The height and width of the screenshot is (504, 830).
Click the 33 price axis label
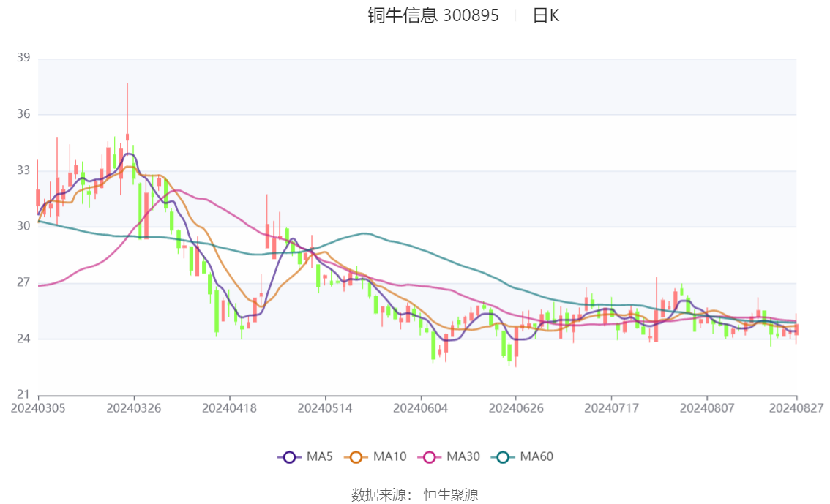point(23,170)
